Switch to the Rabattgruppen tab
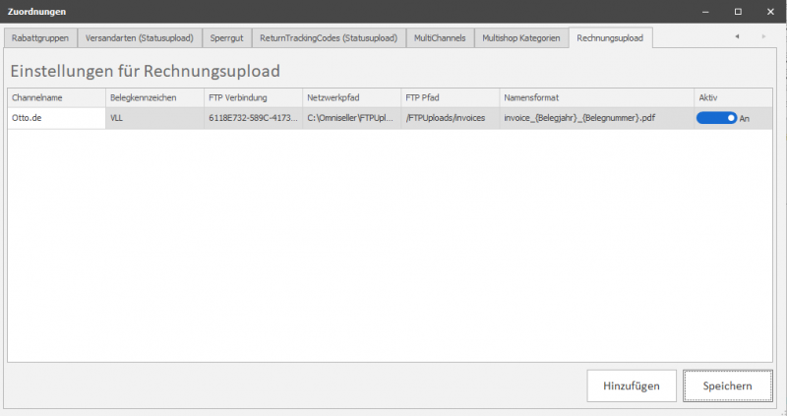This screenshot has height=416, width=787. [x=40, y=38]
